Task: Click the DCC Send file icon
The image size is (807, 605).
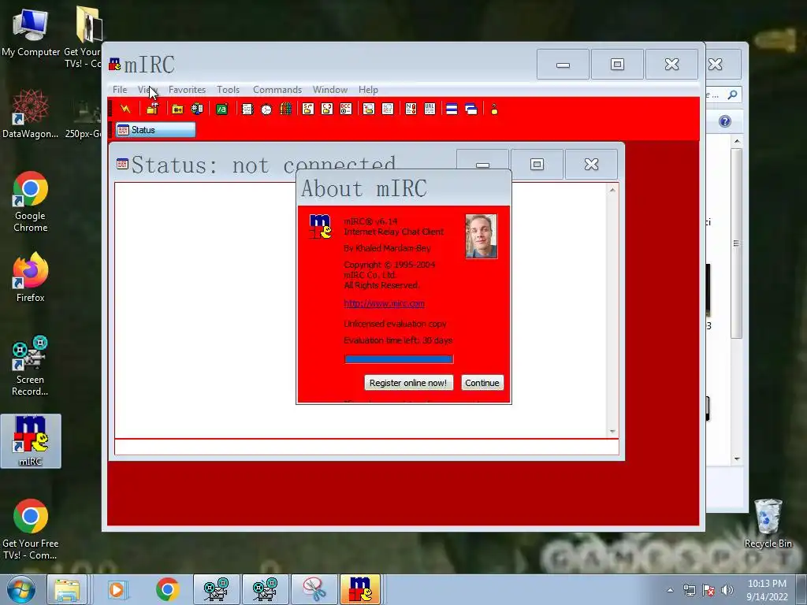Action: (308, 109)
